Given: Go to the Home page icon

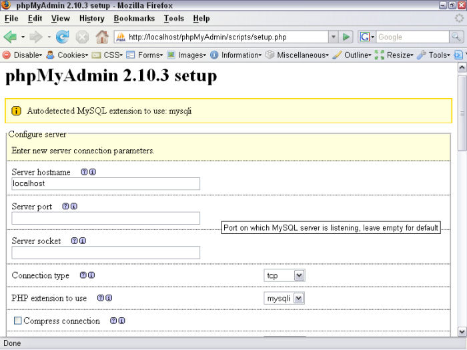Looking at the screenshot, I should [x=102, y=37].
